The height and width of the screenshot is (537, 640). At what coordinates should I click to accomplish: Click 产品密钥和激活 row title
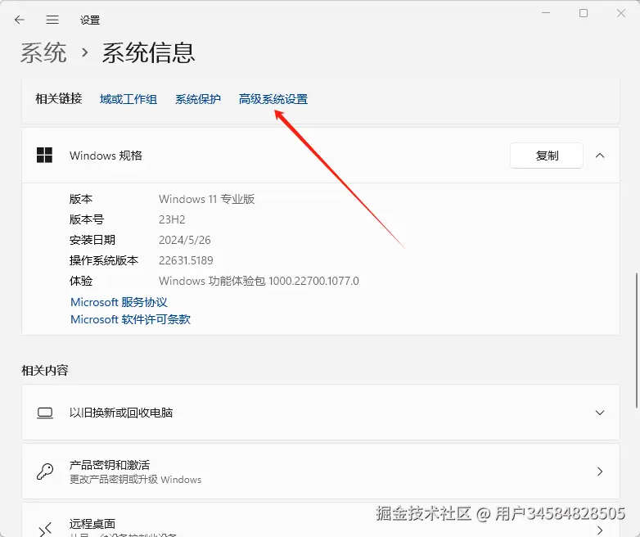(x=110, y=465)
